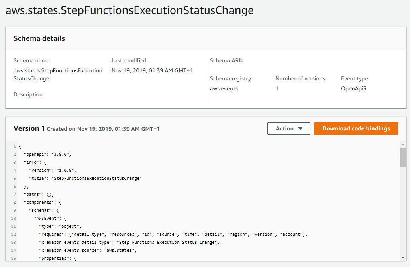410x267 pixels.
Task: Click line number 1 in the editor gutter
Action: tap(14, 146)
